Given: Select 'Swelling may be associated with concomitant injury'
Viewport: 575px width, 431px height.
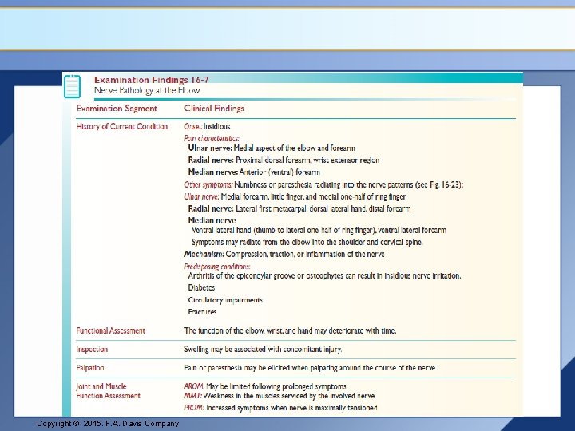Looking at the screenshot, I should pos(263,350).
